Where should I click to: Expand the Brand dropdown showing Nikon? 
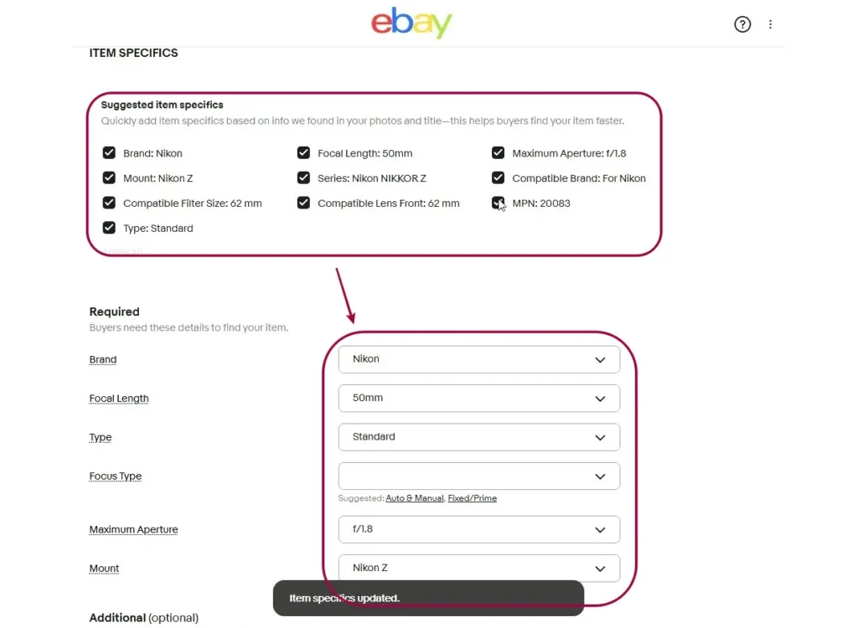coord(478,359)
